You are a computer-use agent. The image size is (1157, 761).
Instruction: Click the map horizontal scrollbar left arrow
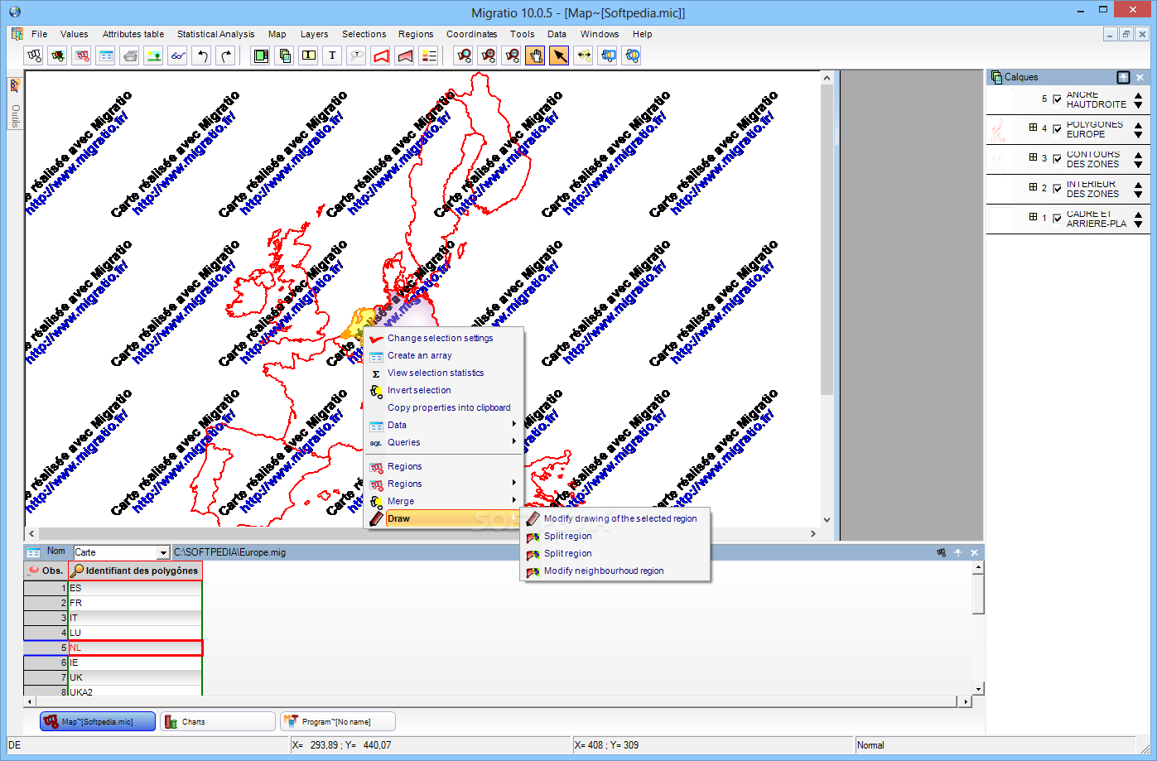pos(31,534)
